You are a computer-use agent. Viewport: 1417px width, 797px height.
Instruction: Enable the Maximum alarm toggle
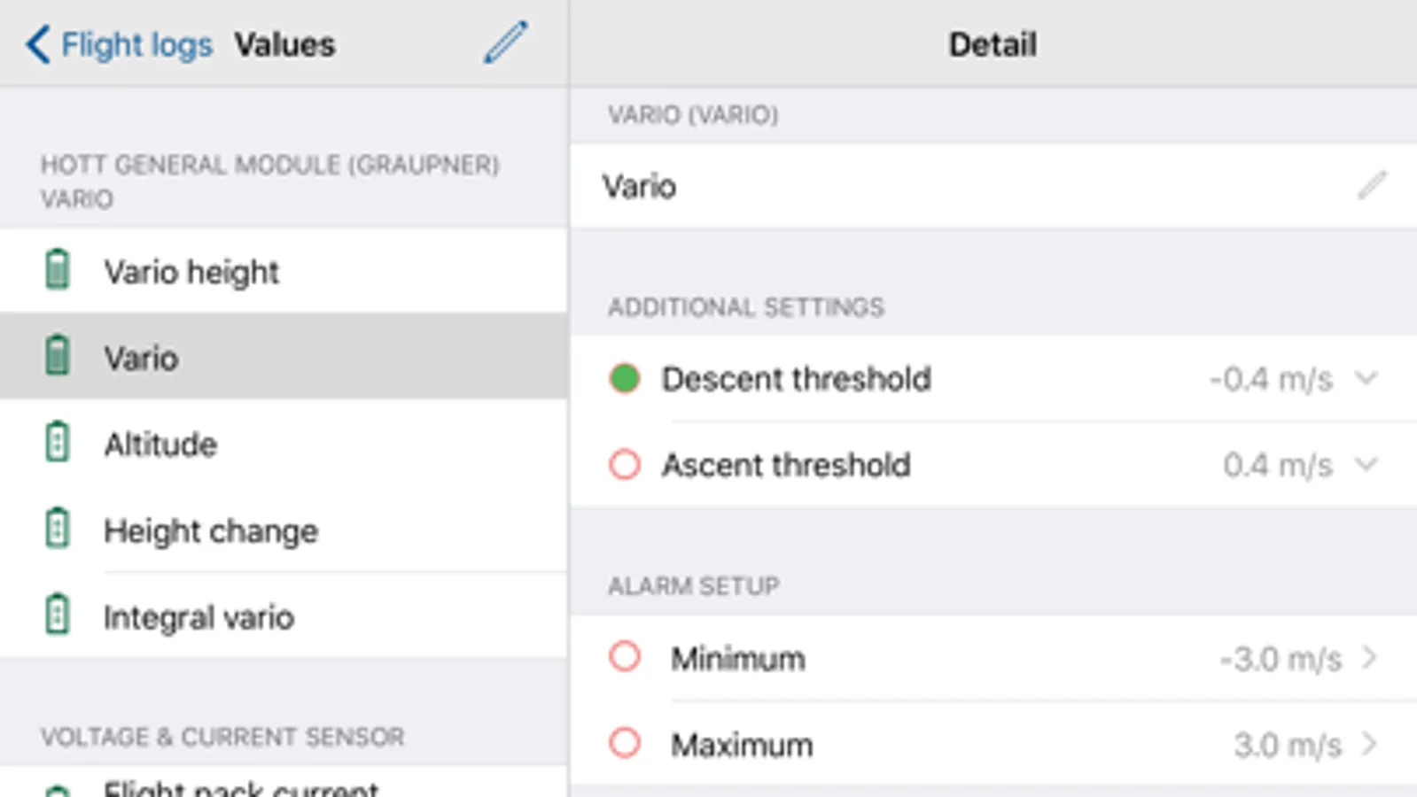tap(625, 744)
